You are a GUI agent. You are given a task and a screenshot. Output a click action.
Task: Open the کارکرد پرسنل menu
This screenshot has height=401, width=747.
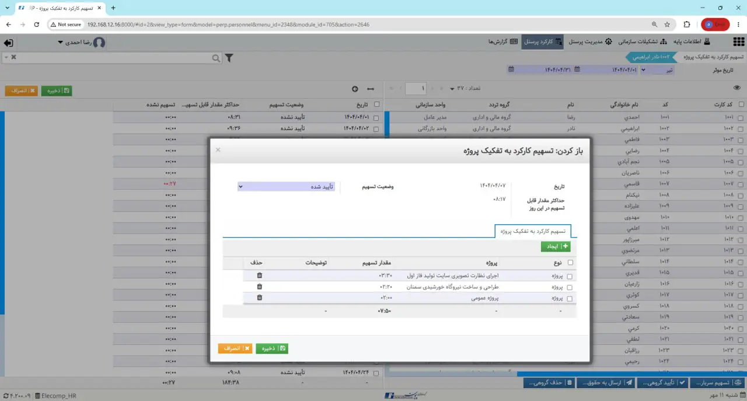[543, 42]
